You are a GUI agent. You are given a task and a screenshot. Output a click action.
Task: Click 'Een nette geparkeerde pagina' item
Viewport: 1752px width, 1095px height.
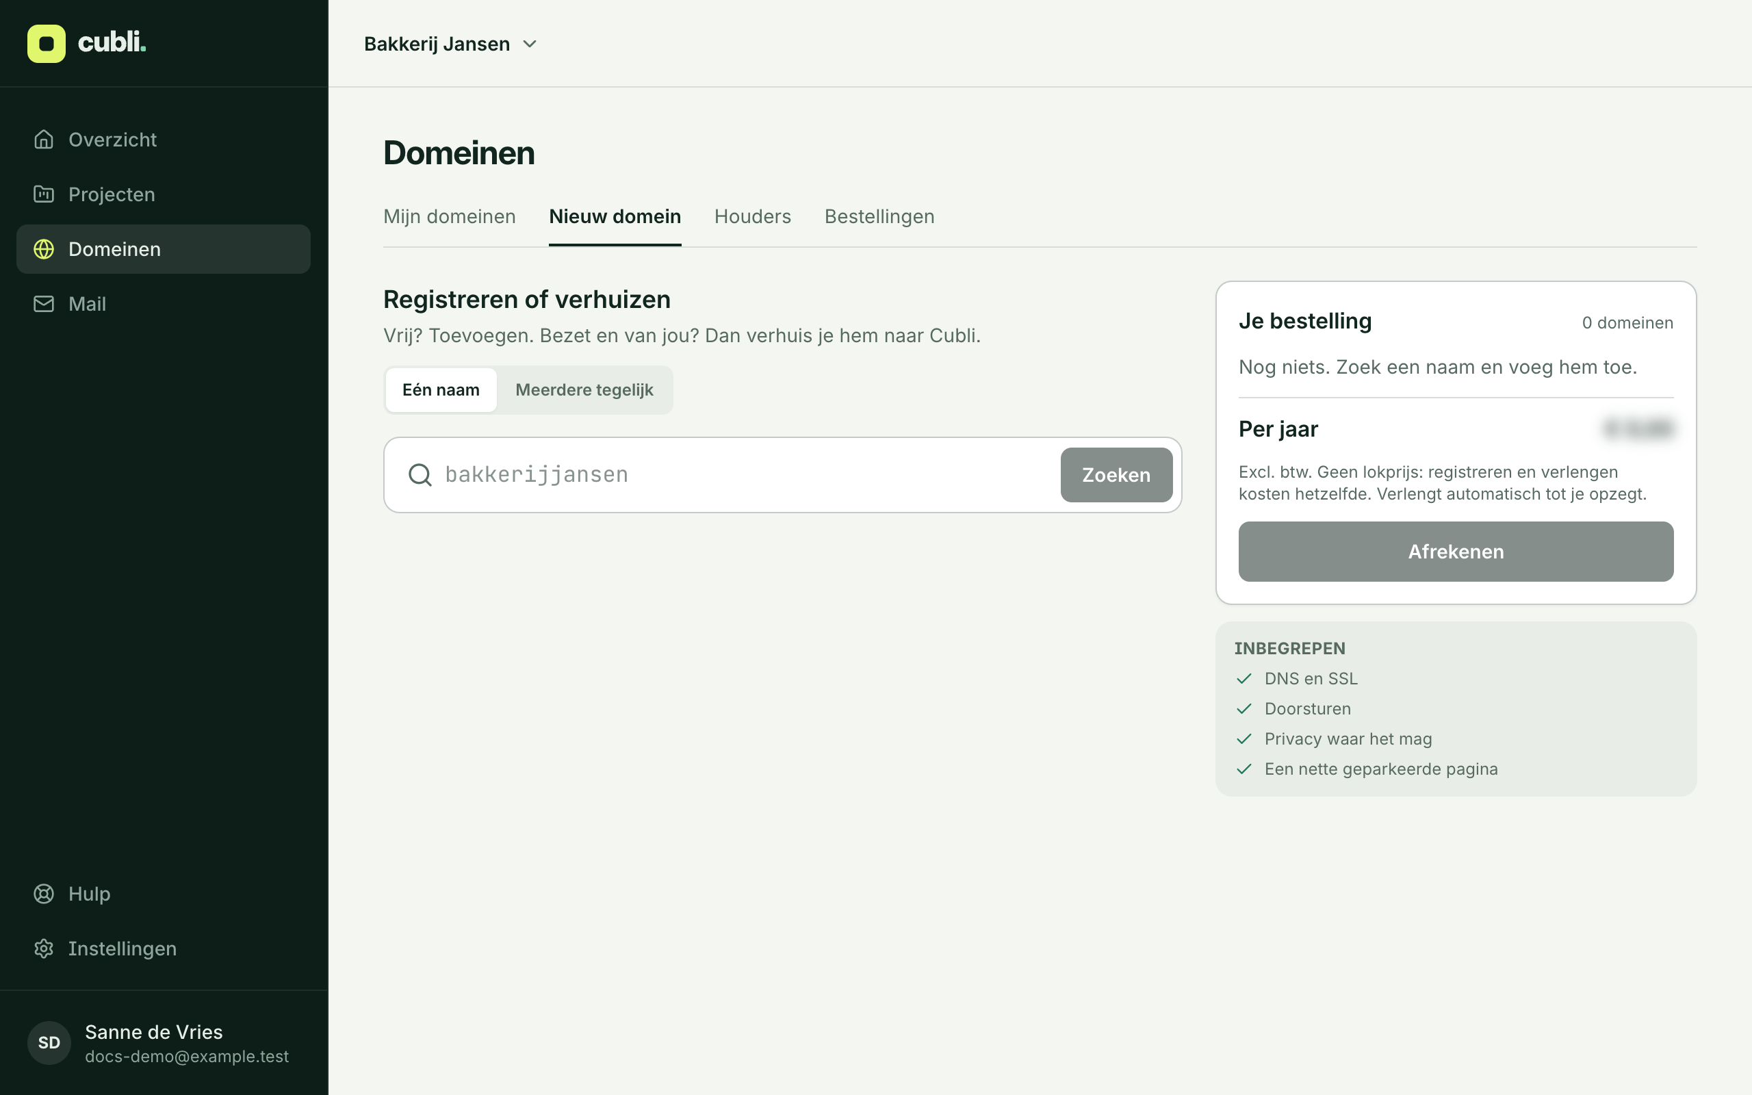(1380, 769)
